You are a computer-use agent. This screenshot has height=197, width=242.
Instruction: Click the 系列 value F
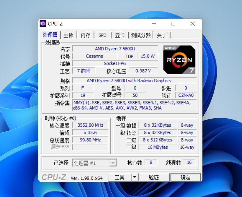pos(83,88)
